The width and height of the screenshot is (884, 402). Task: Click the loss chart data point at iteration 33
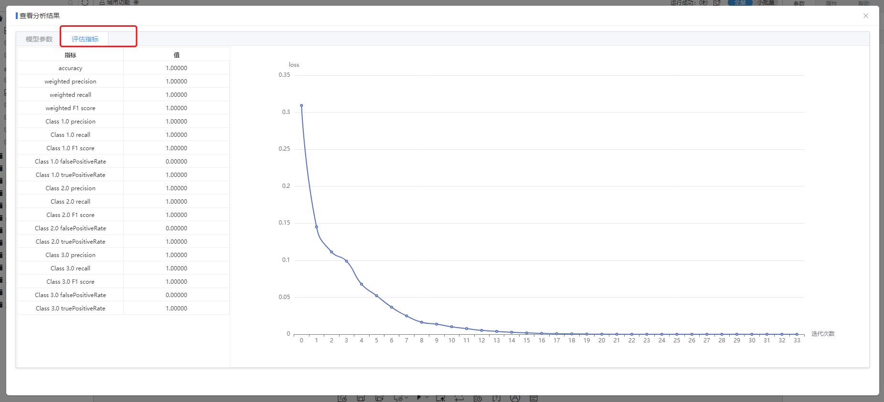click(x=797, y=334)
